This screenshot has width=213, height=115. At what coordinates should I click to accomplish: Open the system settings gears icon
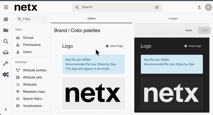pyautogui.click(x=6, y=74)
